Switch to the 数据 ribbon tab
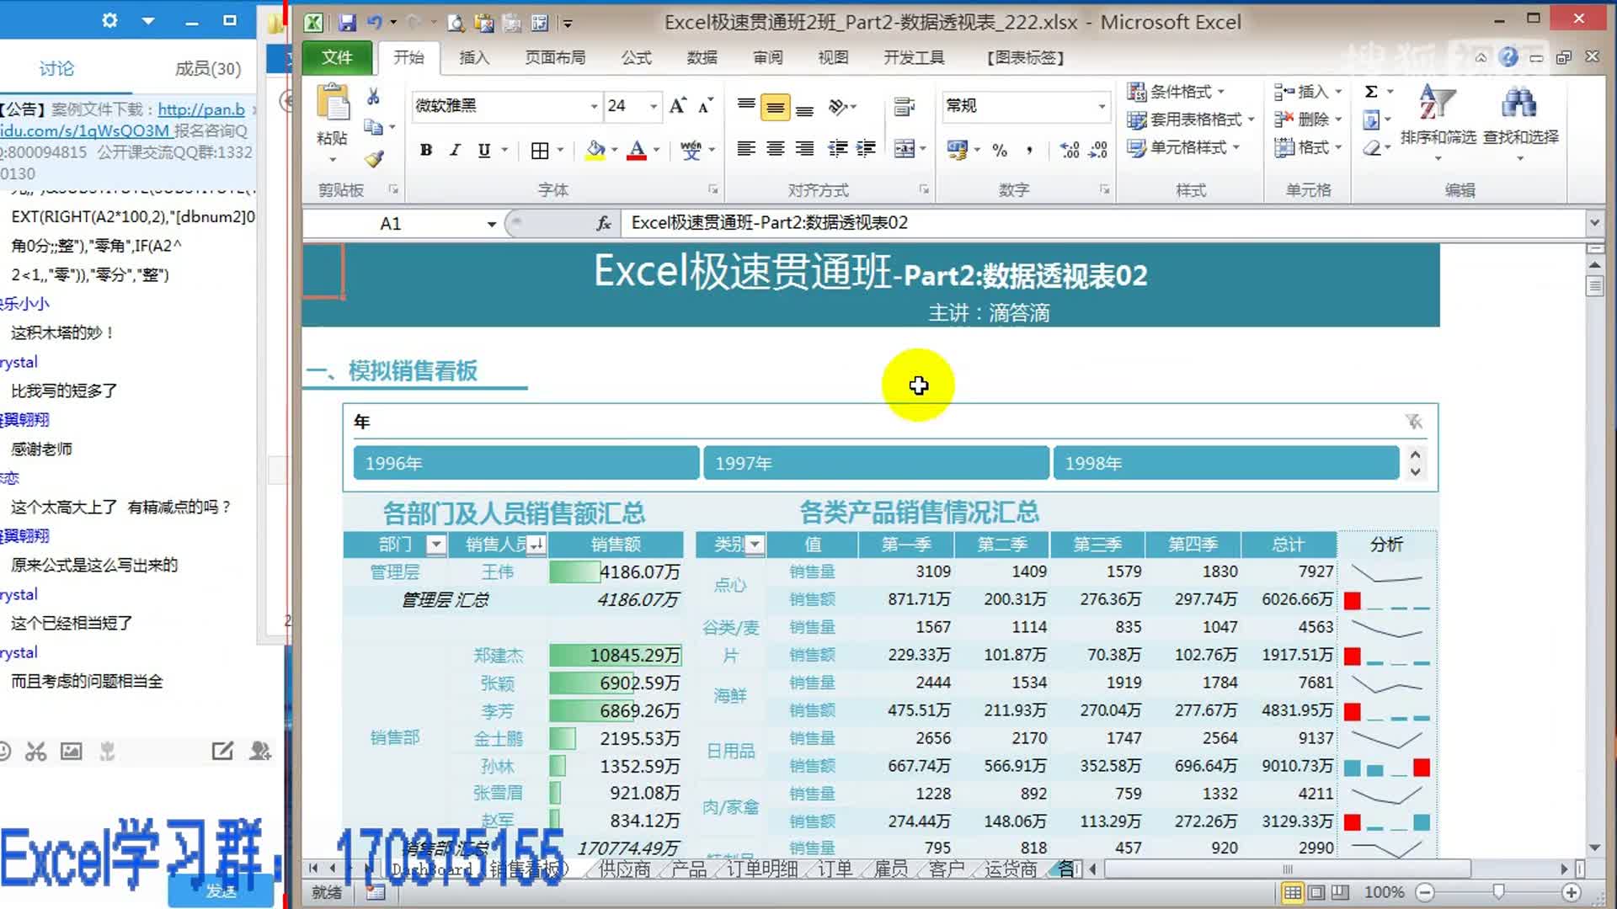 (702, 57)
